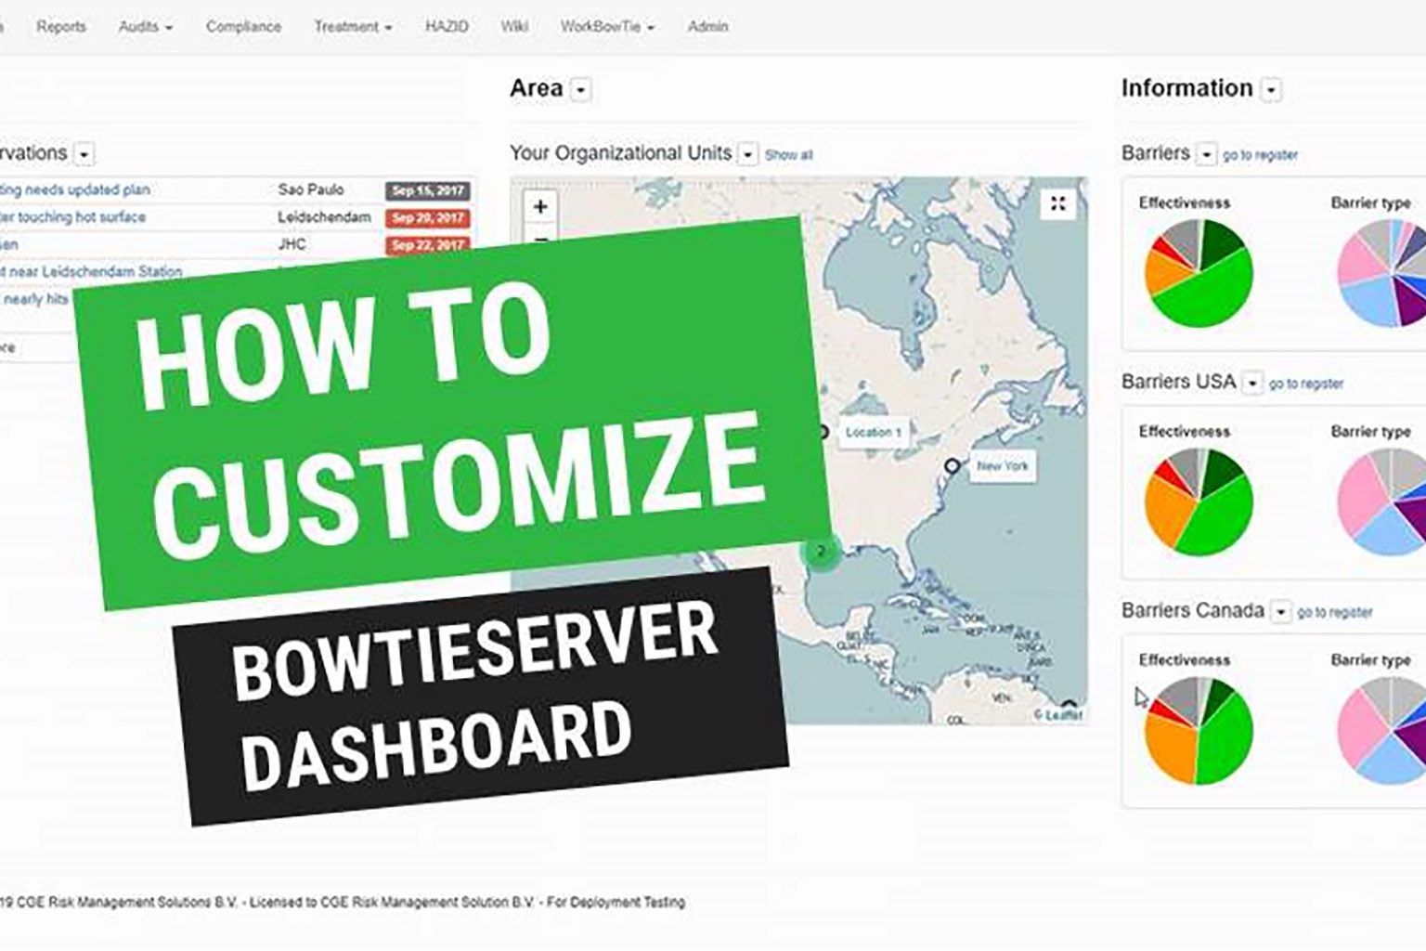Screen dimensions: 1426x951
Task: Open the hot surface observation link
Action: (74, 217)
